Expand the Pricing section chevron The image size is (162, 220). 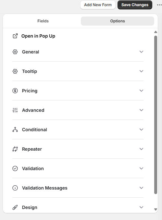tap(141, 90)
